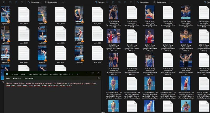Open the Изменить menu in Notepad
The width and height of the screenshot is (210, 113).
(x=17, y=78)
